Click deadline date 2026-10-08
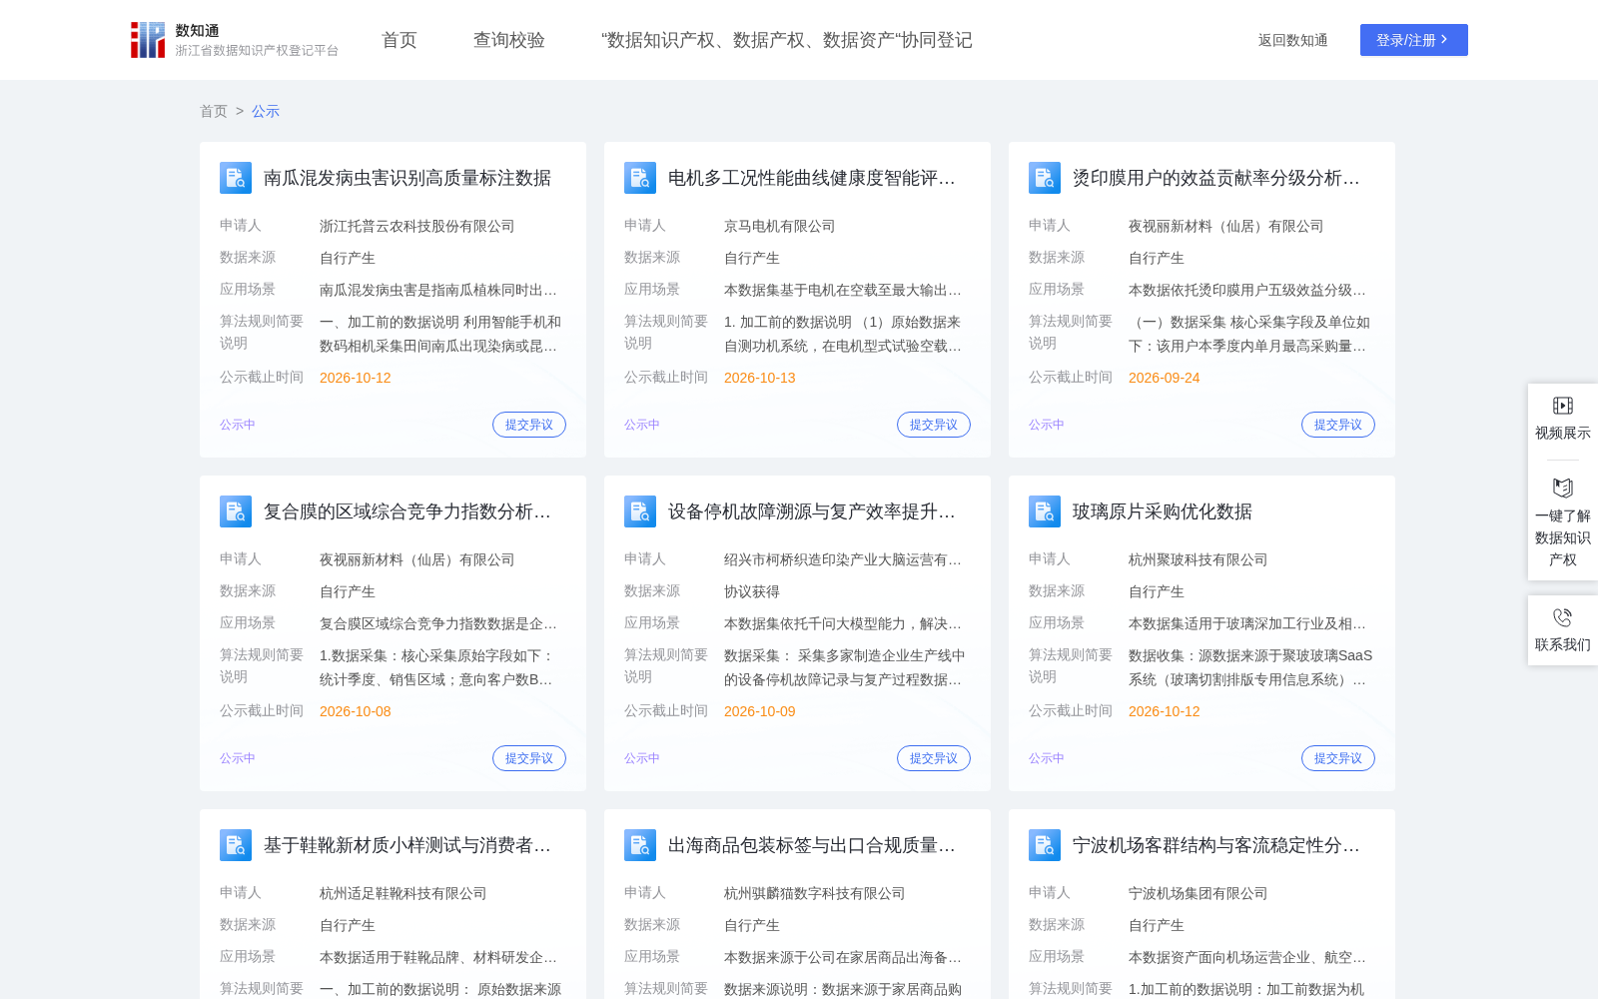 point(356,711)
